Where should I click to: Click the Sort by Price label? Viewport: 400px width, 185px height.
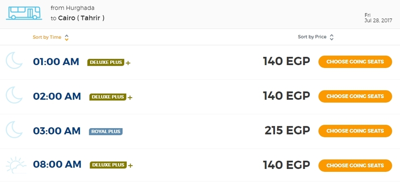point(312,37)
